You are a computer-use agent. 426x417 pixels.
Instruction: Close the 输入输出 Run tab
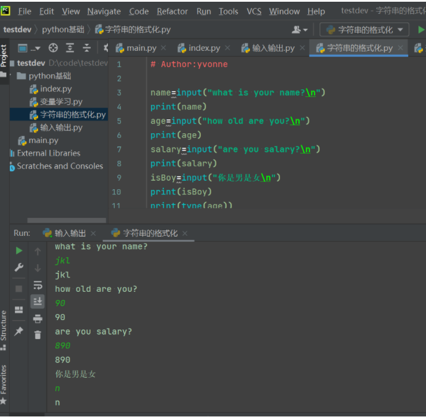[93, 233]
